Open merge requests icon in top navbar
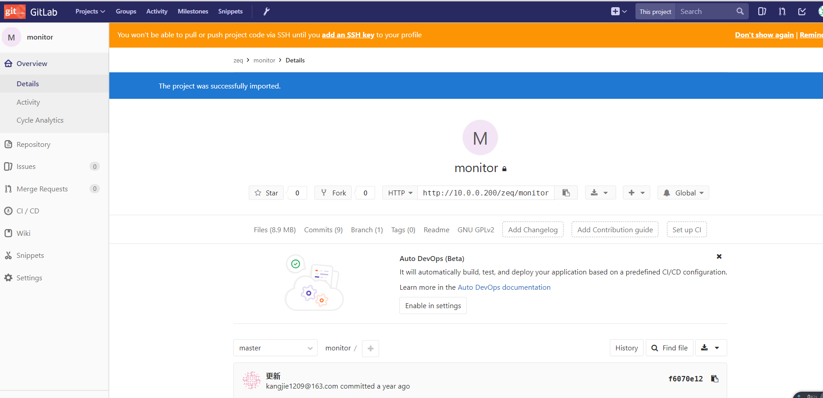 point(782,11)
